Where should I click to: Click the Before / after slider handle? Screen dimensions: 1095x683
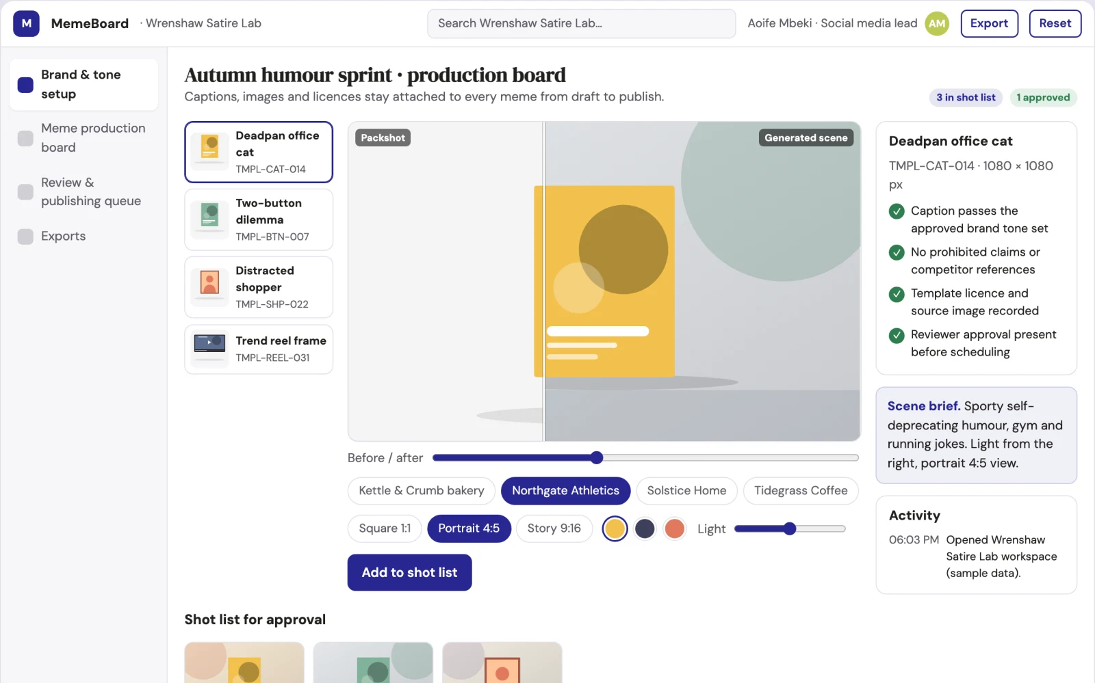point(597,458)
